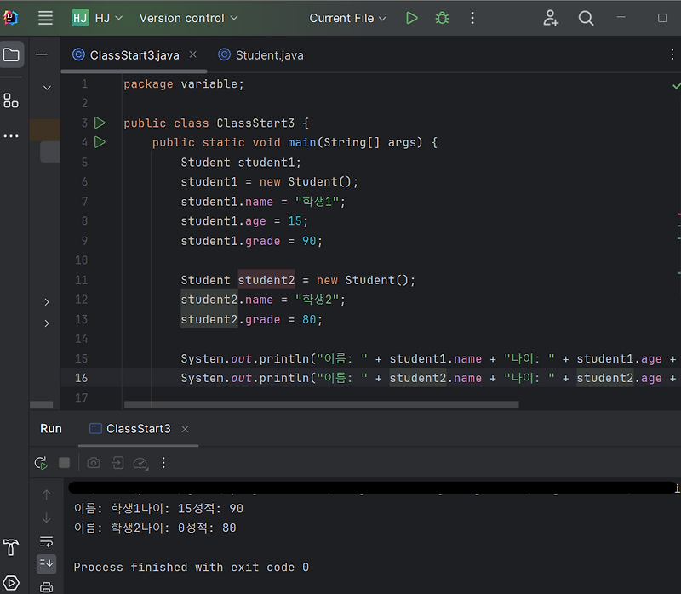681x594 pixels.
Task: Click the profiler gauge icon in Run toolbar
Action: pyautogui.click(x=140, y=463)
